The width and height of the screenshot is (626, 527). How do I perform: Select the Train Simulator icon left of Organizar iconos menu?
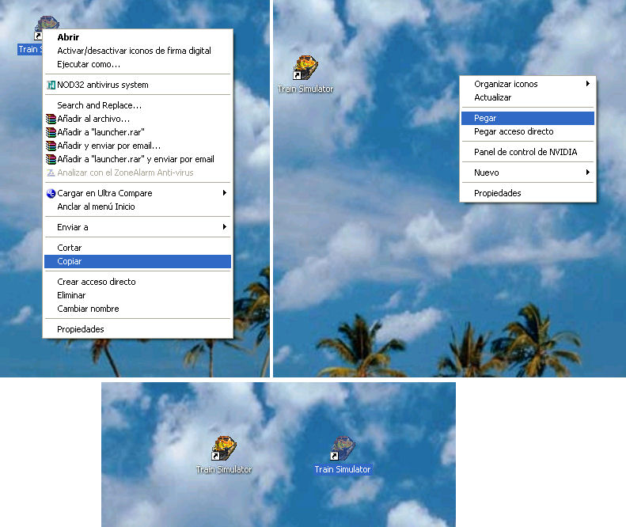coord(305,69)
